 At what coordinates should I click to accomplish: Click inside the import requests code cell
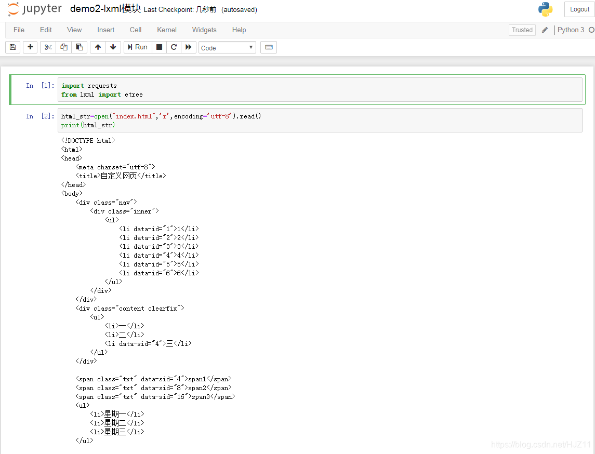[x=320, y=90]
